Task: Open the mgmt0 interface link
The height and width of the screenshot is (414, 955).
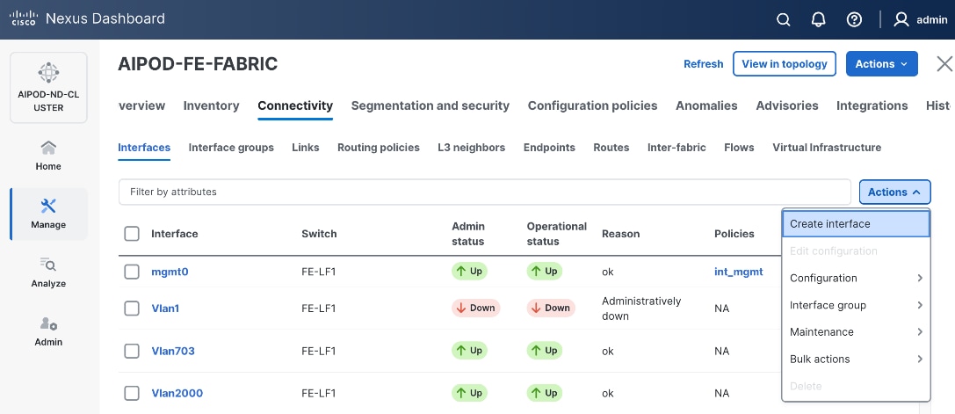Action: pos(170,272)
